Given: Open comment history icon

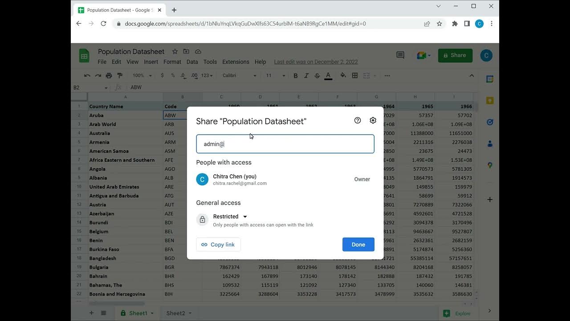Looking at the screenshot, I should [400, 55].
